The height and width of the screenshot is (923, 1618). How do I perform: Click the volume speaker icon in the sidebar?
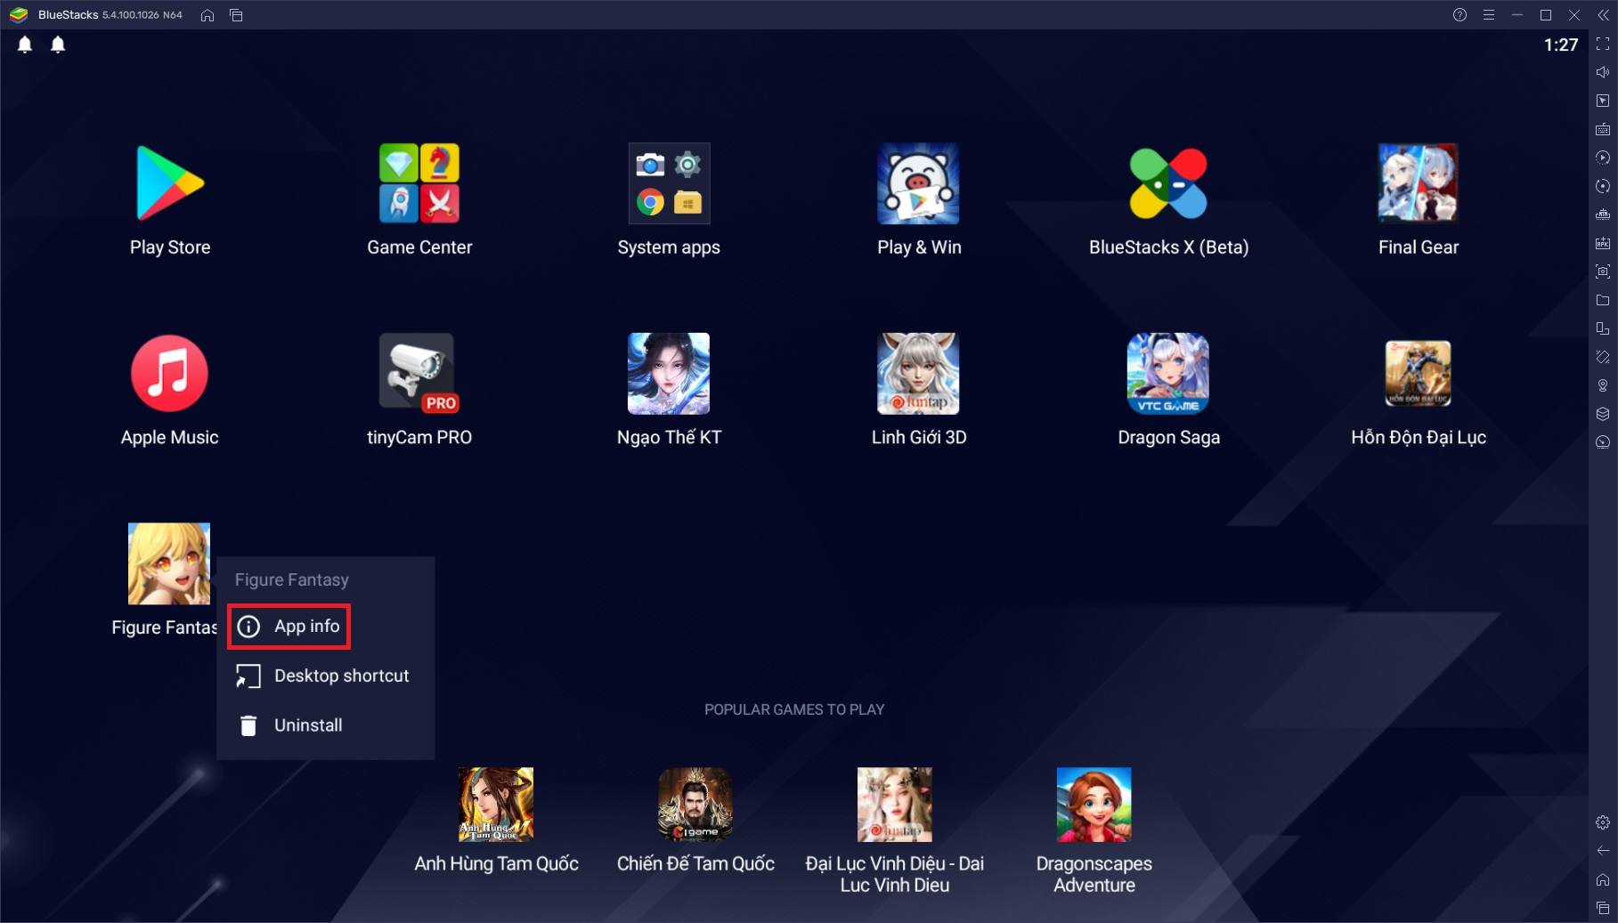1603,72
